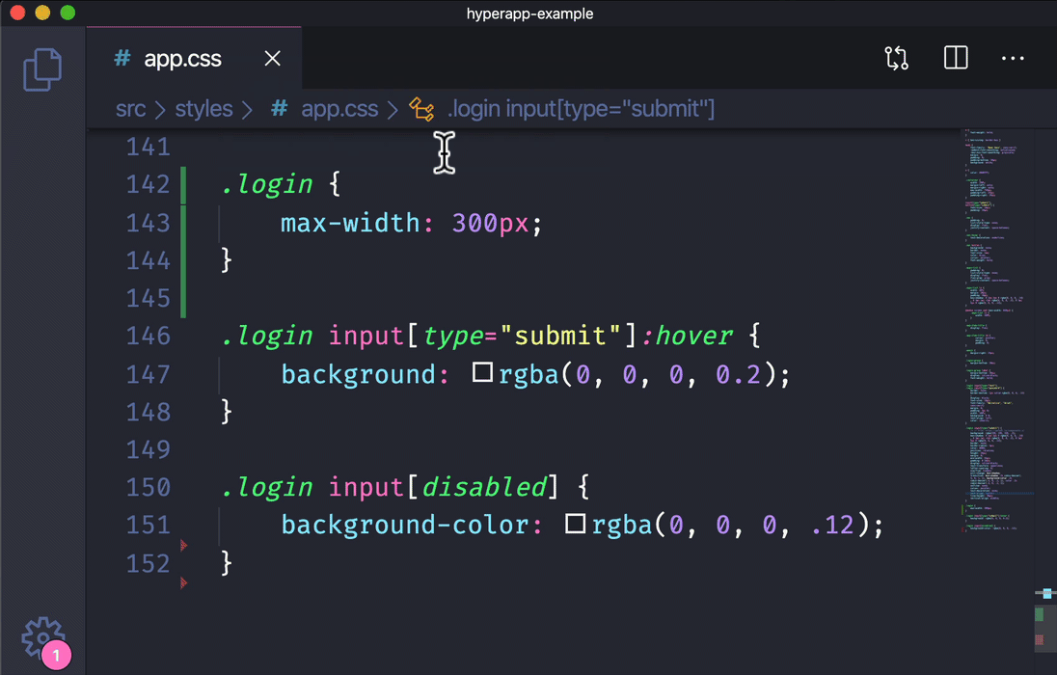The height and width of the screenshot is (675, 1057).
Task: Click the :hover pseudo-class on line 146
Action: [686, 336]
